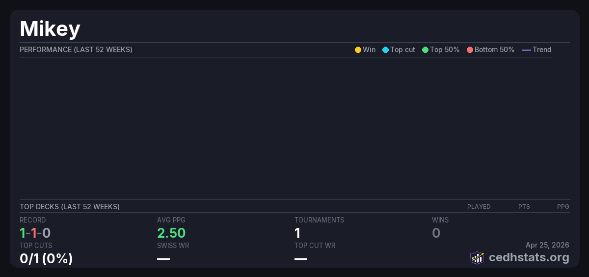Click the green Top 50% legend dot
Viewport: 589px width, 277px height.
425,50
